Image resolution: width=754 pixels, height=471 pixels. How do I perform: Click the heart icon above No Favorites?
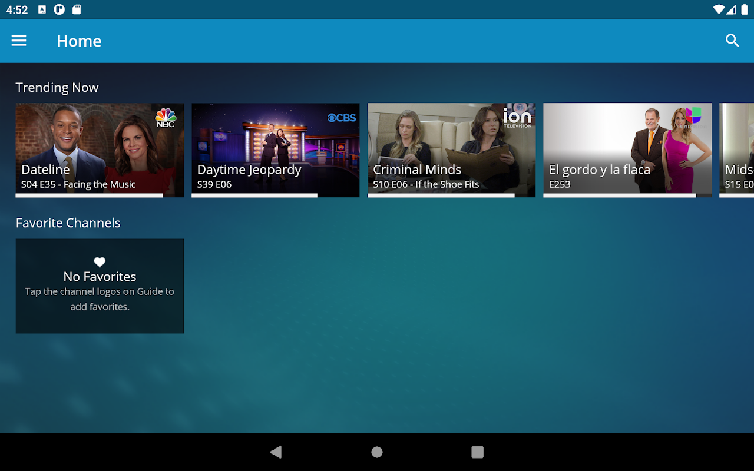100,262
